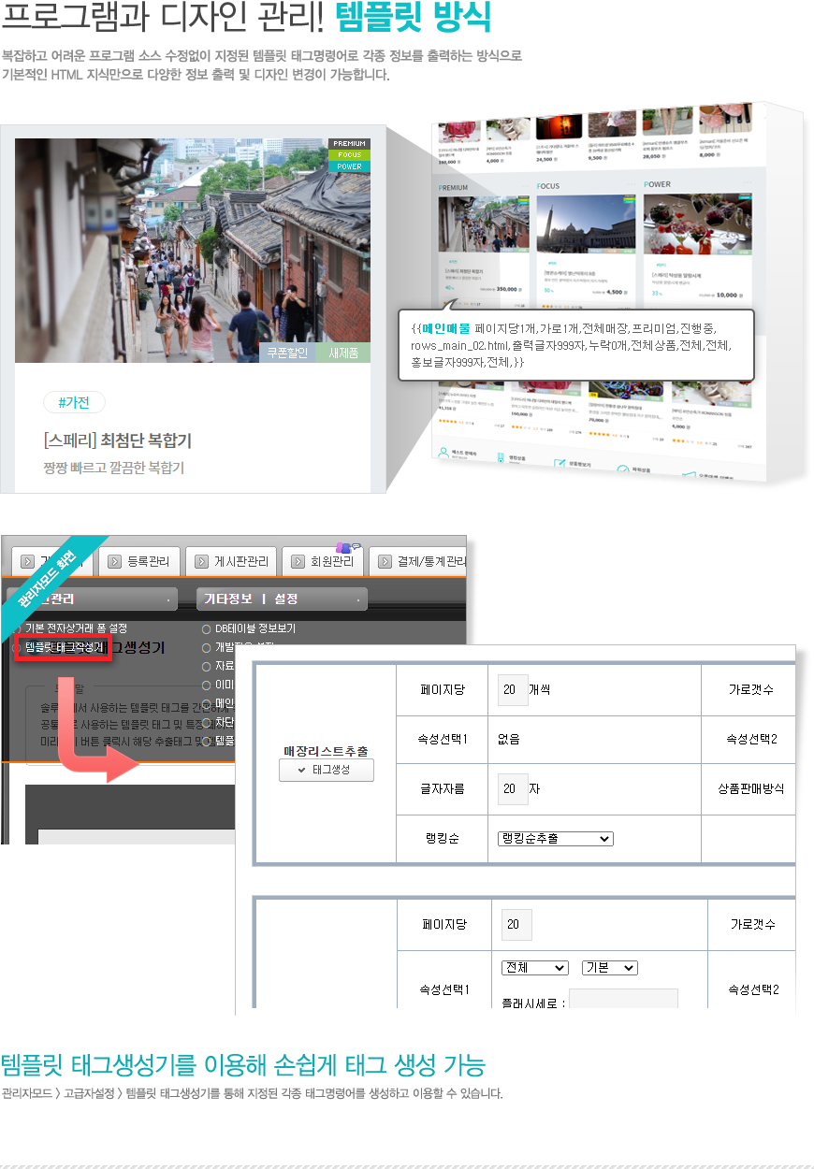
Task: Choose DB테이블 정보보기 option
Action: coord(255,628)
